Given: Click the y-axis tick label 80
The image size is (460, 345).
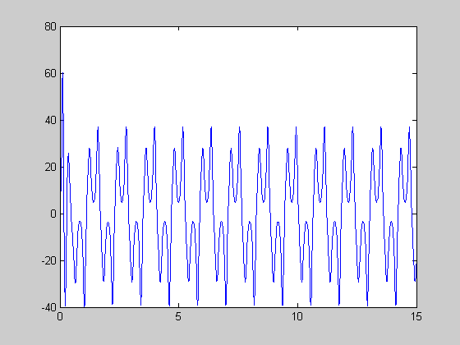Looking at the screenshot, I should tap(50, 26).
